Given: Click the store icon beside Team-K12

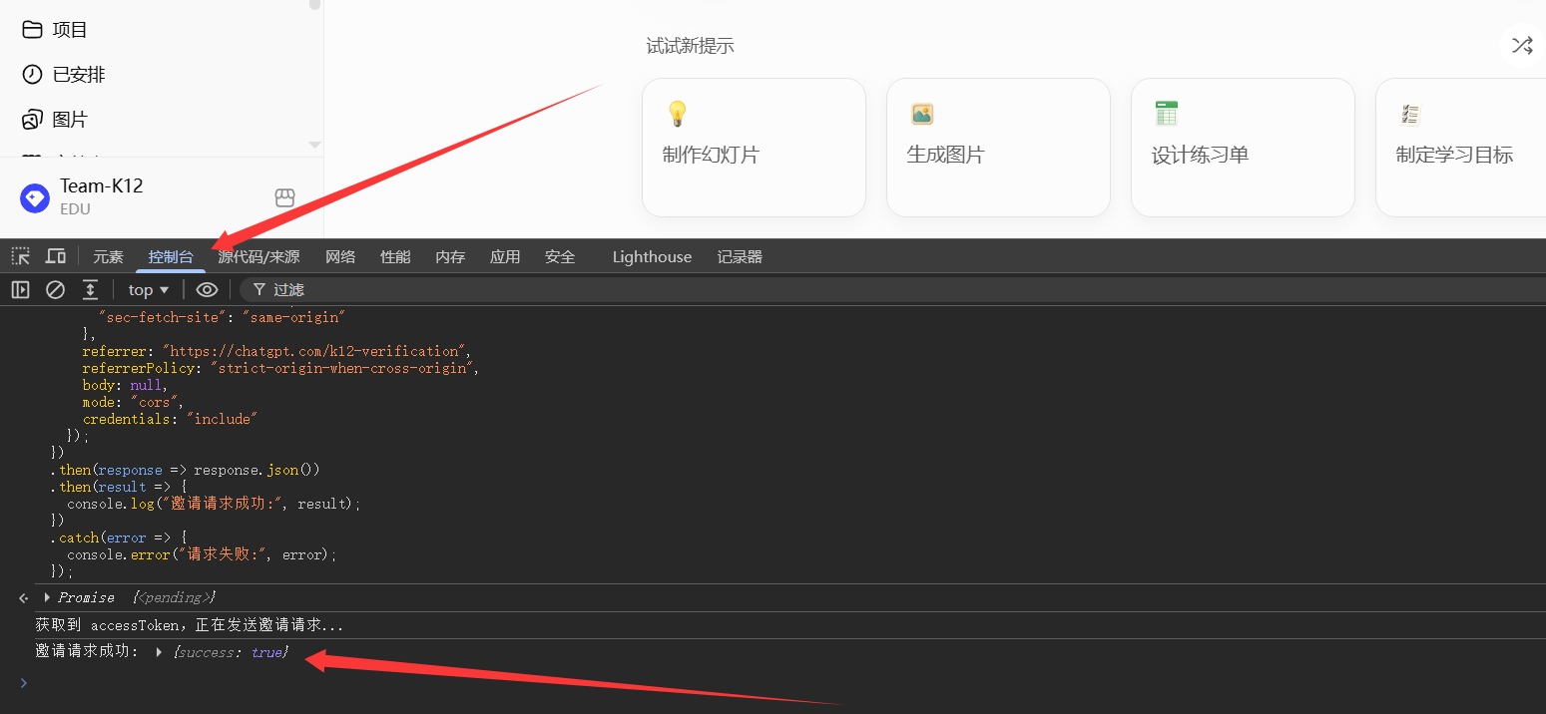Looking at the screenshot, I should [285, 197].
